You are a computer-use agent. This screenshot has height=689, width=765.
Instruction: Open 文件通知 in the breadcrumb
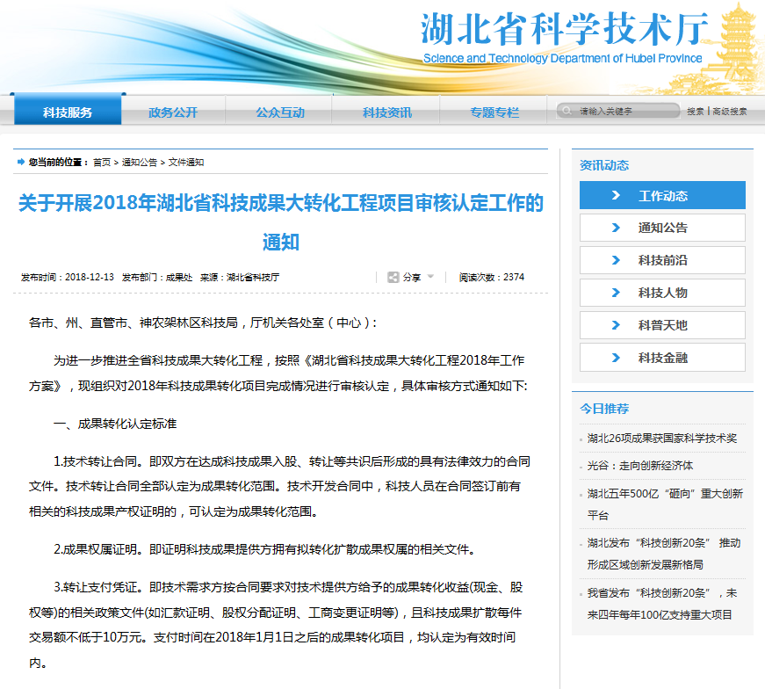click(186, 162)
